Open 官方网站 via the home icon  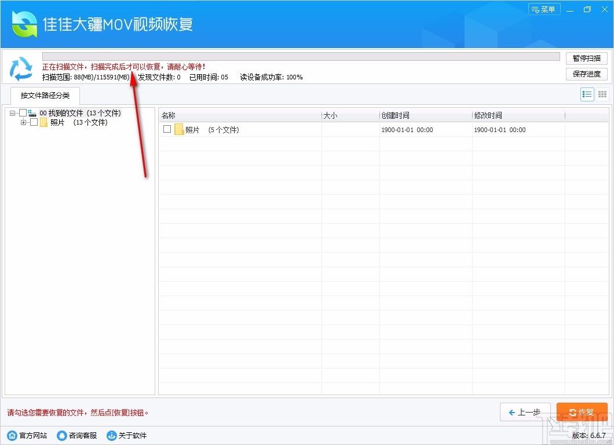coord(26,436)
